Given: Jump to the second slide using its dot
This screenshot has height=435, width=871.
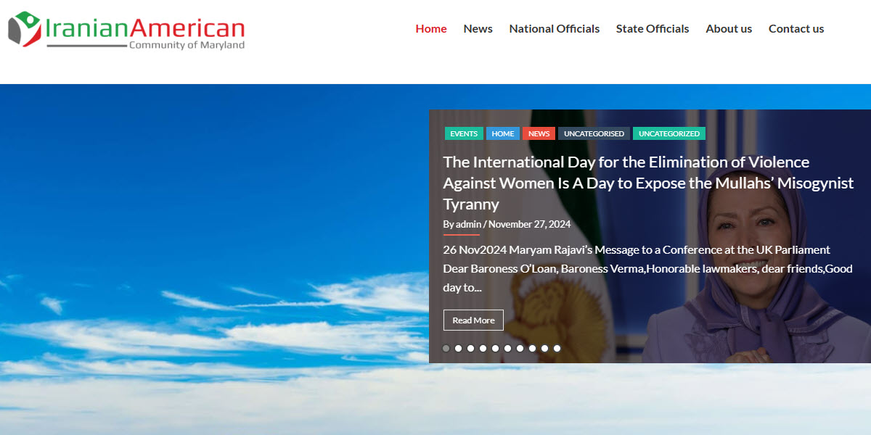Looking at the screenshot, I should (x=458, y=348).
